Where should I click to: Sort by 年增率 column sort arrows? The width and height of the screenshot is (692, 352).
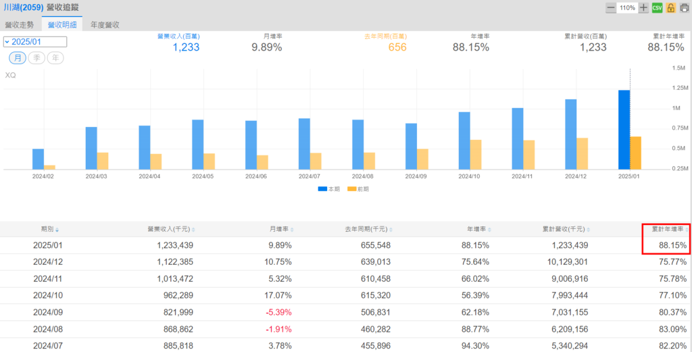489,230
